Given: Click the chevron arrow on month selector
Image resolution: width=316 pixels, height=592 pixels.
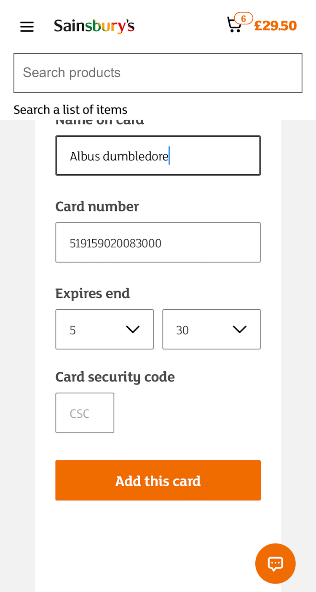Looking at the screenshot, I should point(133,330).
